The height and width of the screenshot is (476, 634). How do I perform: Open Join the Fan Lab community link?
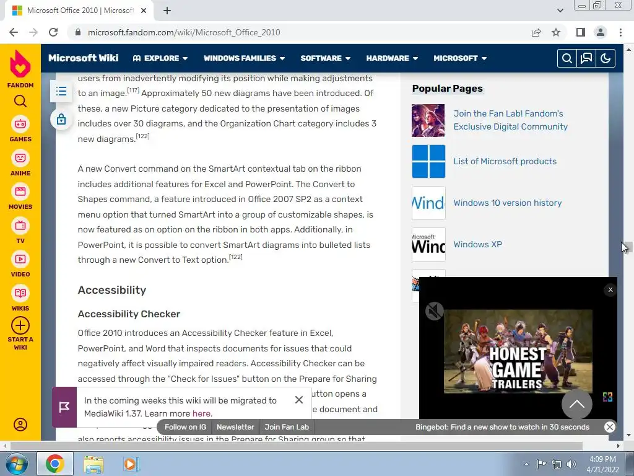pyautogui.click(x=510, y=120)
